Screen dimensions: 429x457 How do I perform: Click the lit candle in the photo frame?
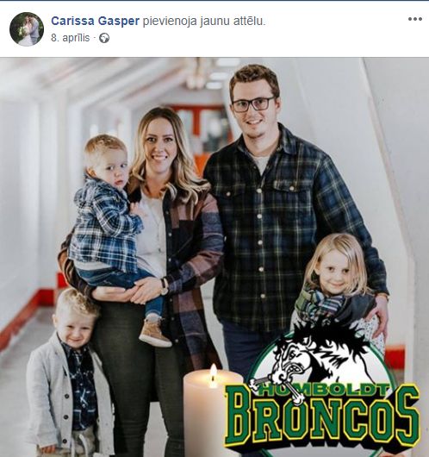tap(213, 411)
